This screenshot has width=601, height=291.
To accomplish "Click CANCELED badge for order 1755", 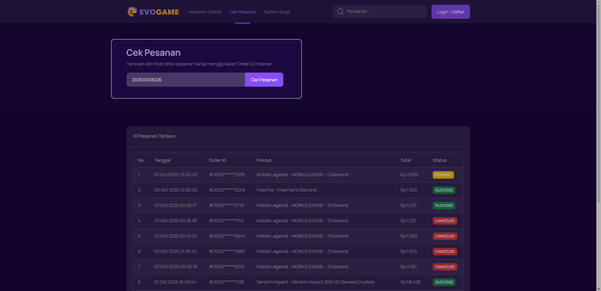I will [445, 221].
